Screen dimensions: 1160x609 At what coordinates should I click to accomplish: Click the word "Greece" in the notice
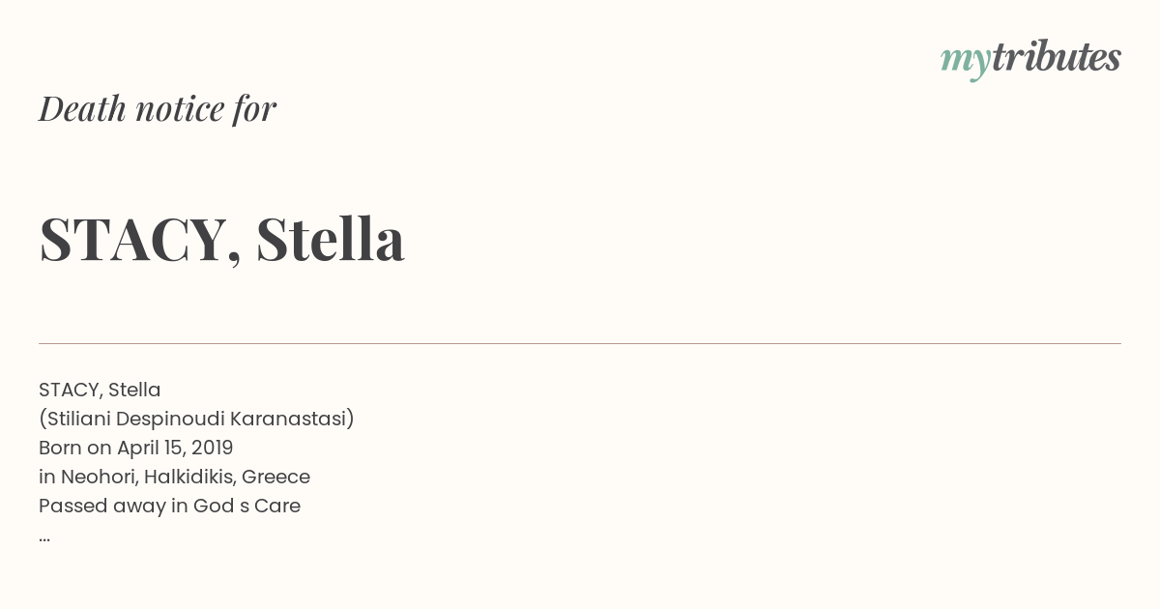(275, 477)
